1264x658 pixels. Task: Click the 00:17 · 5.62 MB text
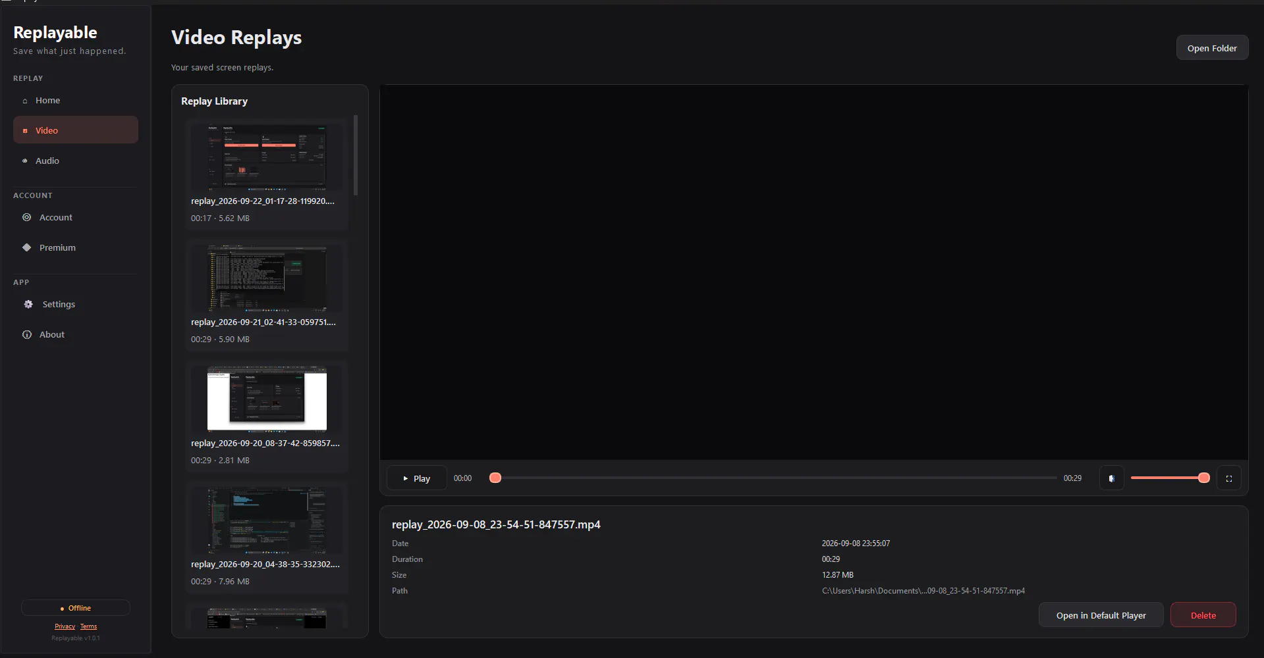point(220,218)
